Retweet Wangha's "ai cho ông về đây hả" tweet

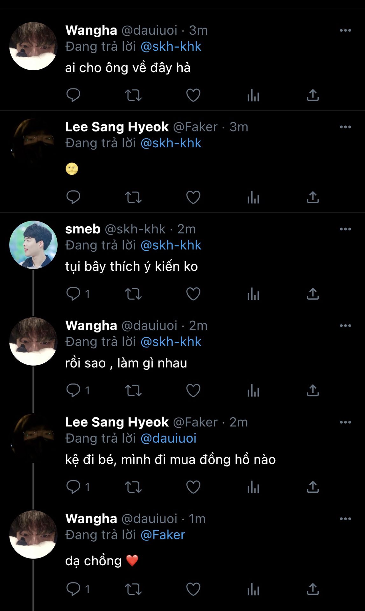(133, 95)
